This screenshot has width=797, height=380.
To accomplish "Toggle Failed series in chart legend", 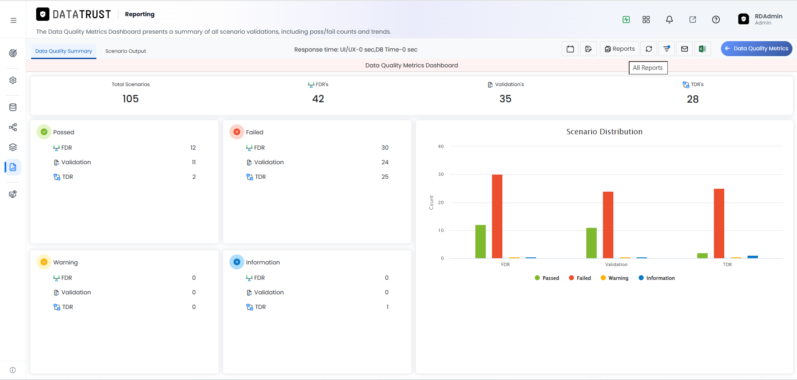I will tap(580, 278).
